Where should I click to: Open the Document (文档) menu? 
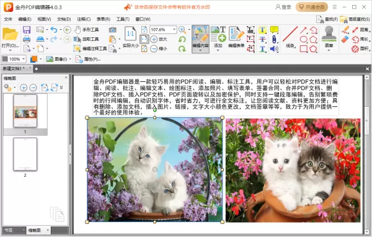click(64, 19)
